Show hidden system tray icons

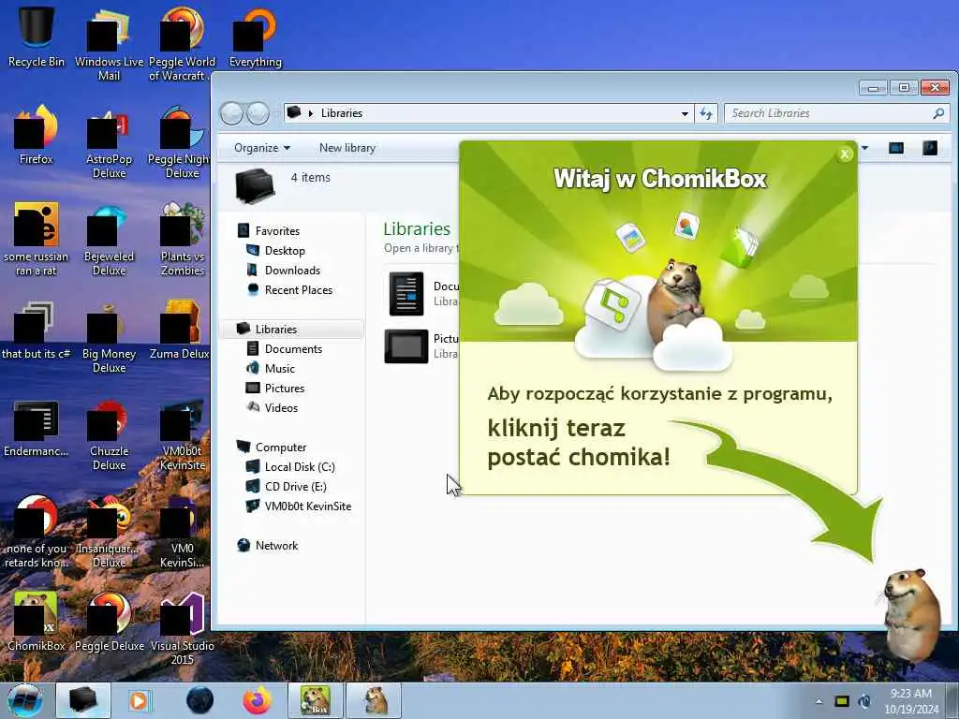[x=819, y=701]
